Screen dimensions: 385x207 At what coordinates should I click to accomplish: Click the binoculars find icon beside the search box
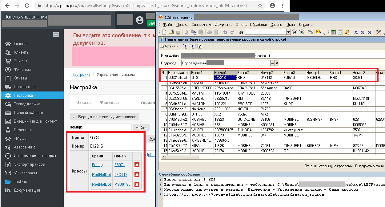[241, 32]
